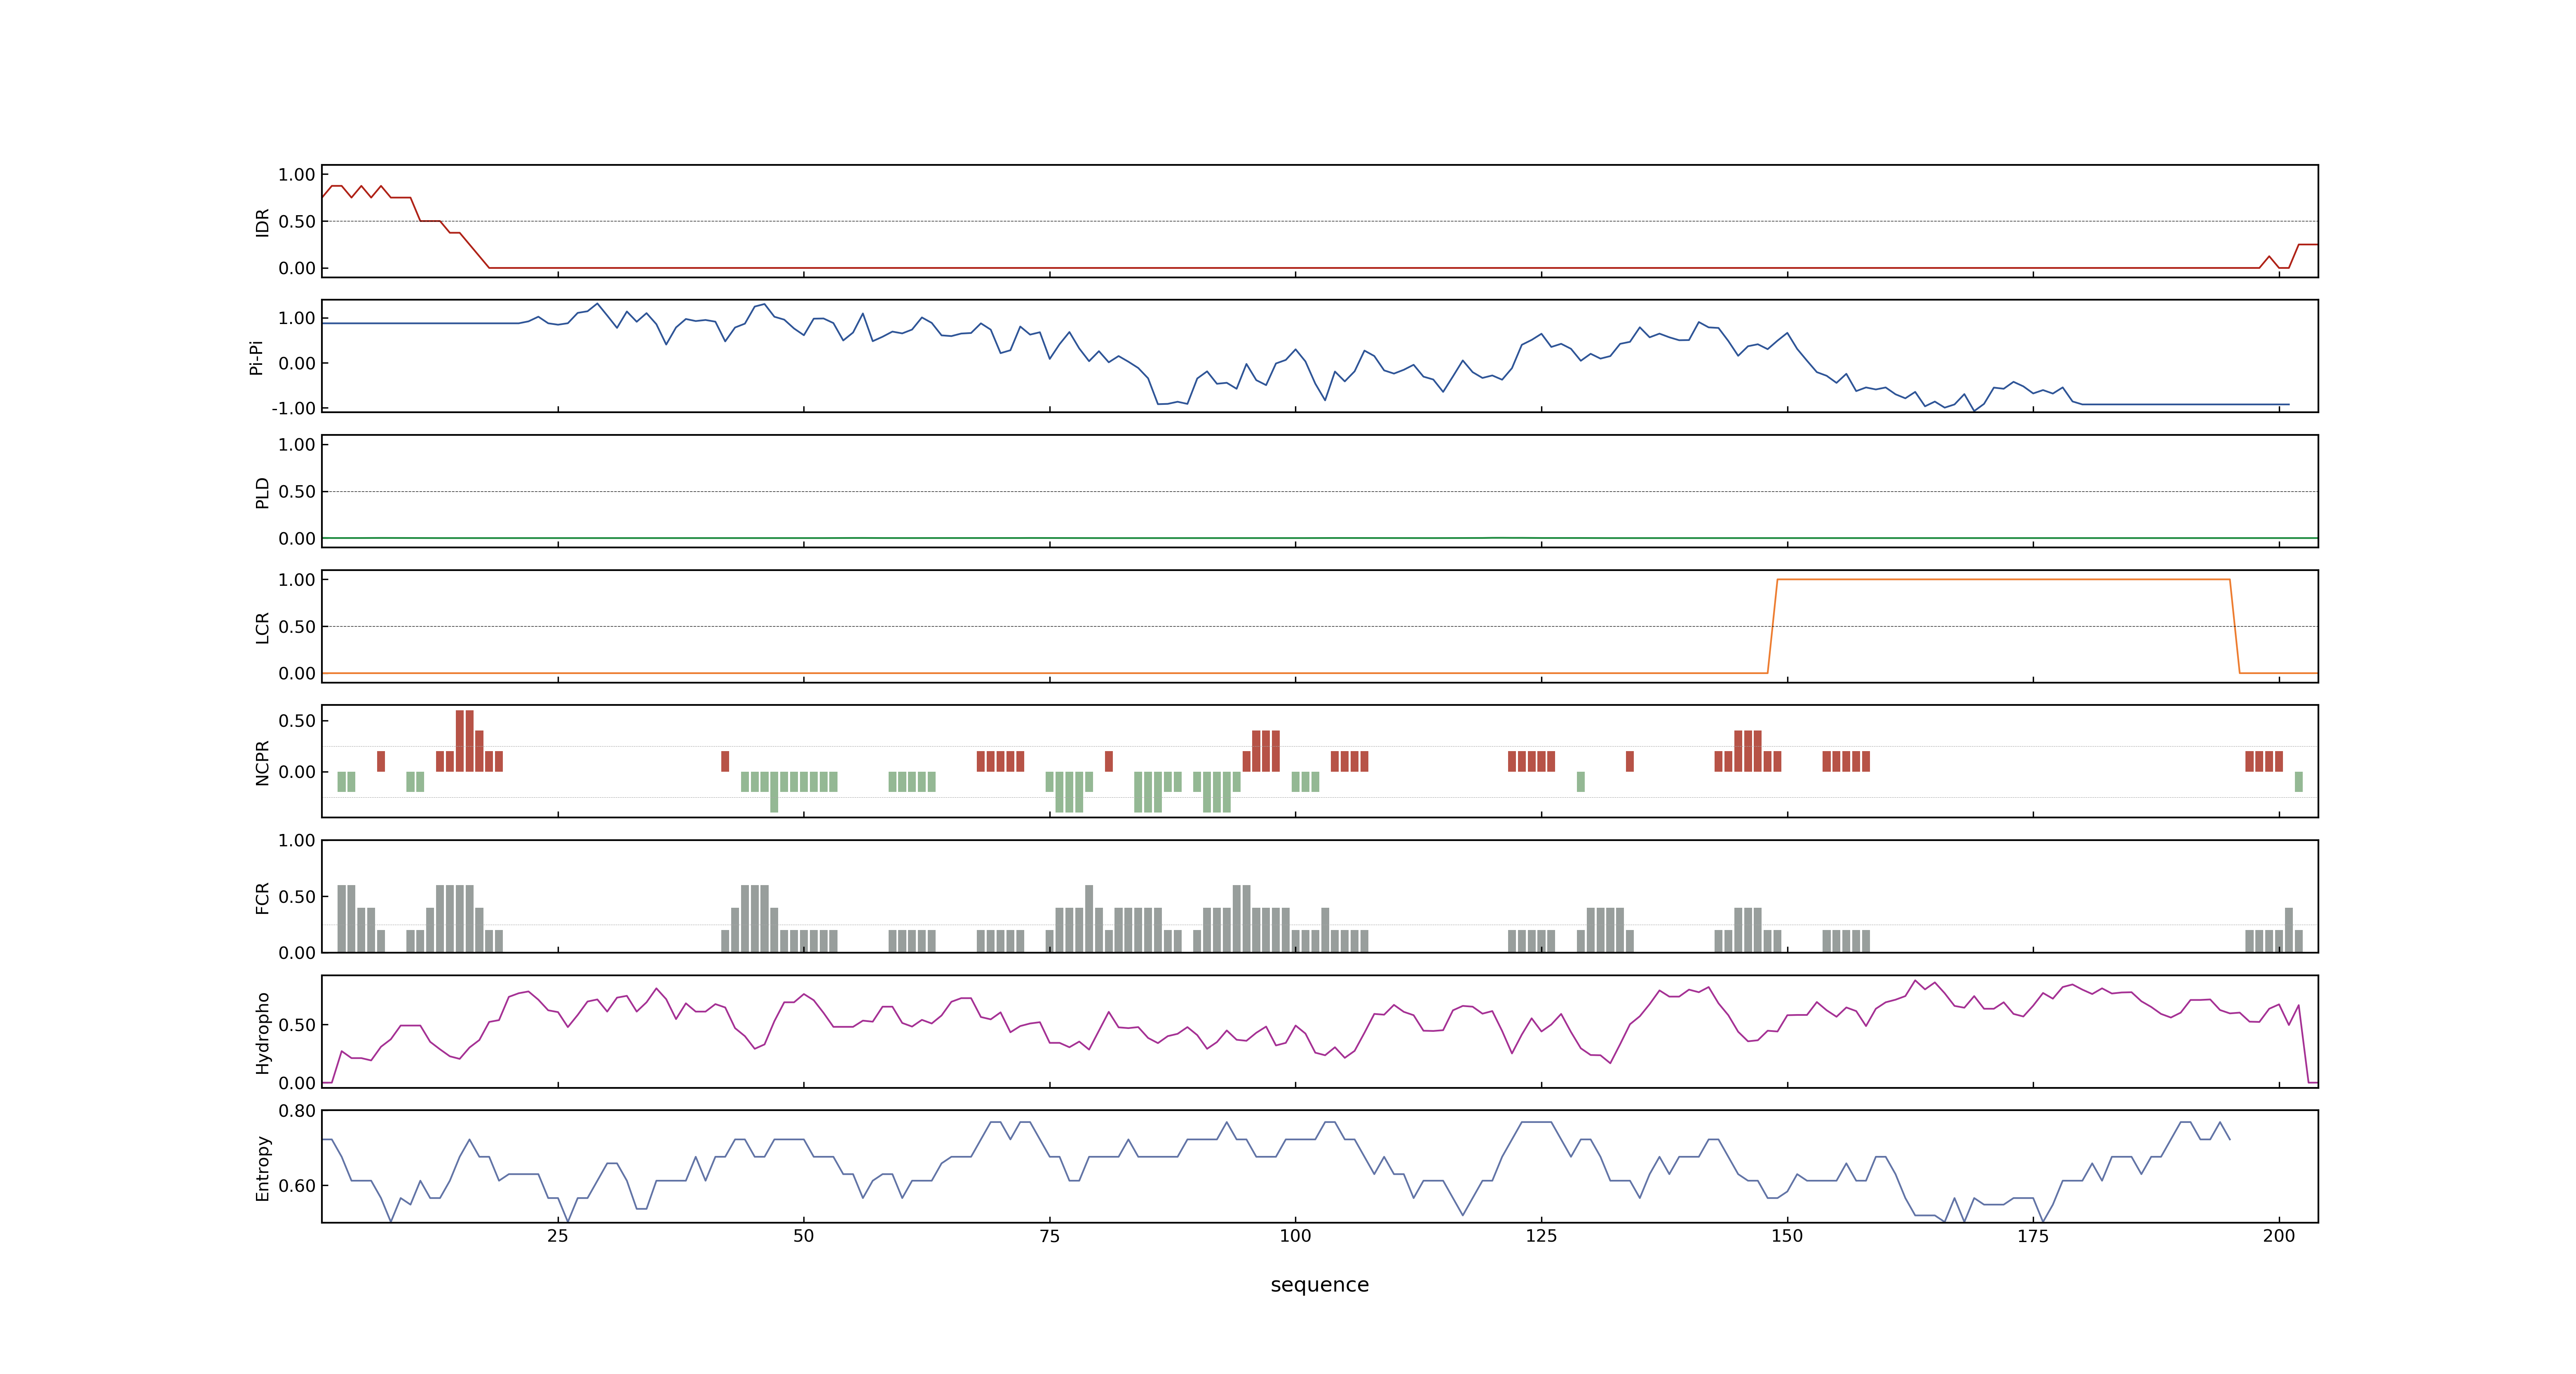
Task: Click the Hydropho y-axis label
Action: [x=262, y=1033]
